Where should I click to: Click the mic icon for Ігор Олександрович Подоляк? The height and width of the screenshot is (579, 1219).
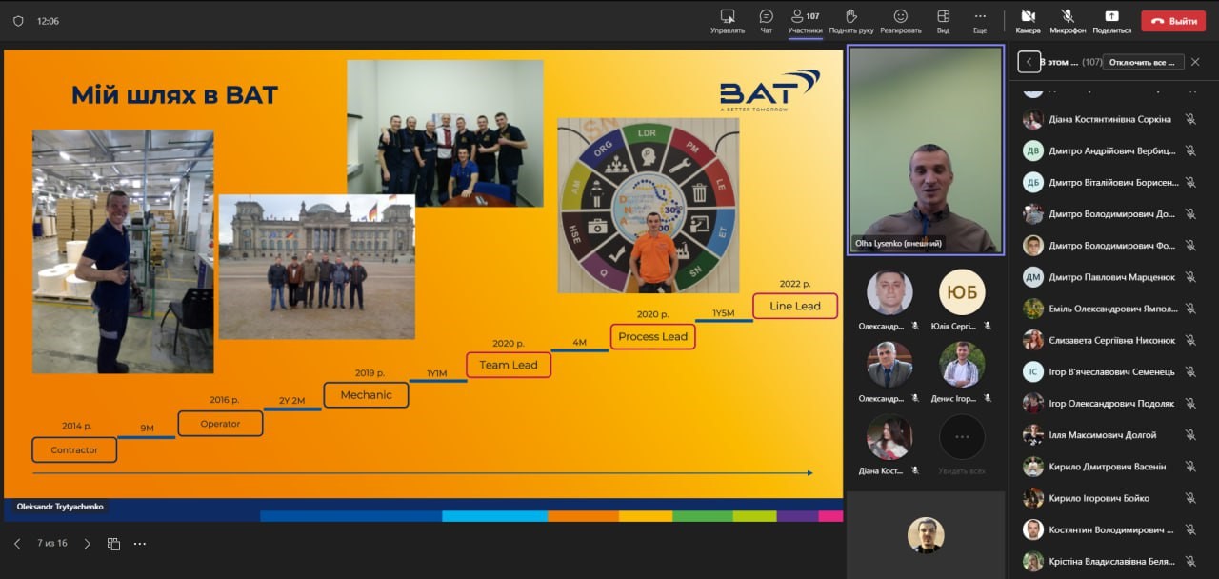pos(1190,403)
